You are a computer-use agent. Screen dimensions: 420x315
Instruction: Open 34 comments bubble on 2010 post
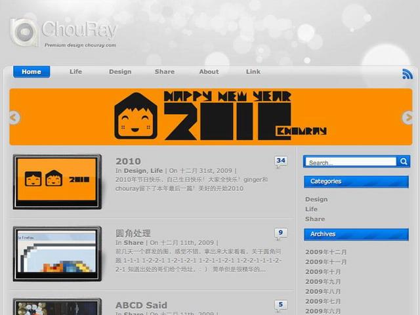(281, 161)
